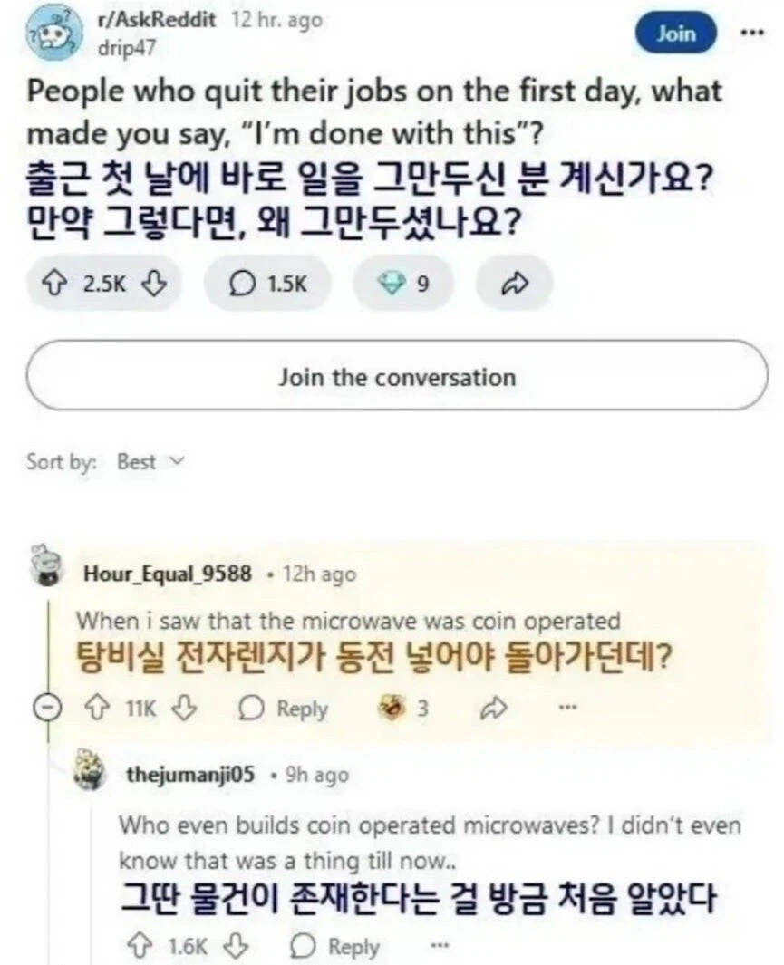Open the Sort by Best dropdown

150,461
